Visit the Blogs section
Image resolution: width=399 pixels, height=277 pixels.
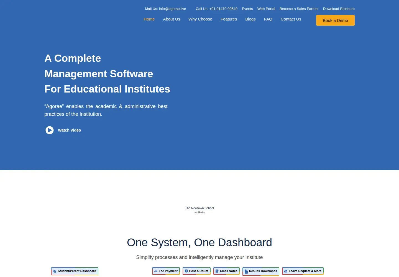(x=250, y=19)
